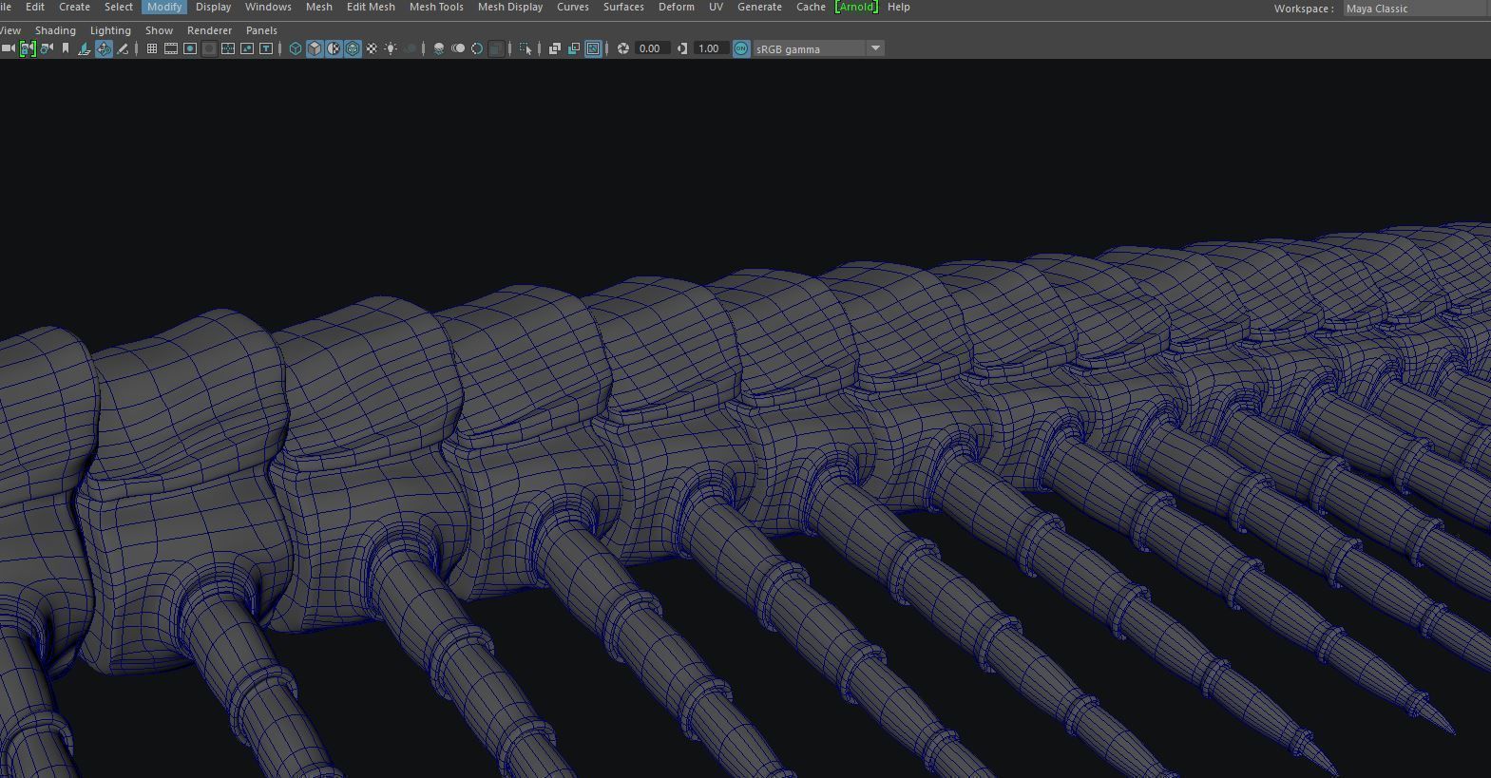Screen dimensions: 1491x778
Task: Open the panel Lighting menu
Action: pos(110,30)
